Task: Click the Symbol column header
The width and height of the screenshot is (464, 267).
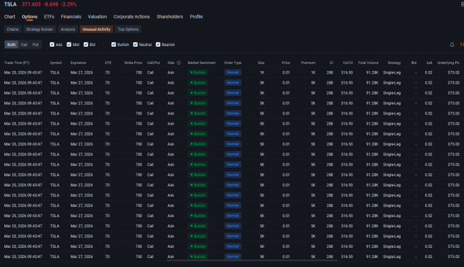Action: 56,63
